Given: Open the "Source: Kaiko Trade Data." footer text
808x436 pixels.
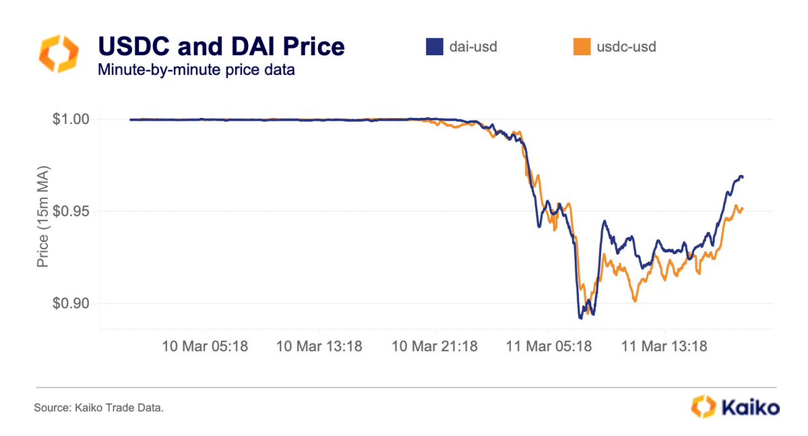Looking at the screenshot, I should coord(98,408).
